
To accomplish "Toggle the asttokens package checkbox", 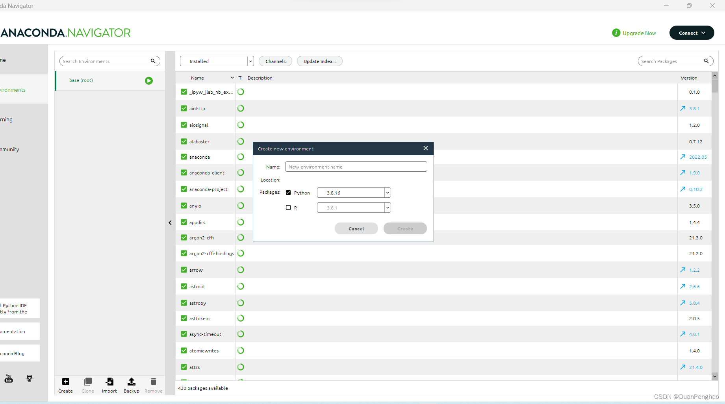I will tap(184, 318).
